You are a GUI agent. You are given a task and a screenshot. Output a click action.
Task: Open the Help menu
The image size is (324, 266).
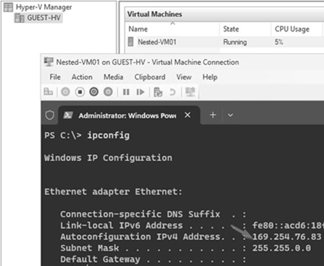(x=210, y=77)
